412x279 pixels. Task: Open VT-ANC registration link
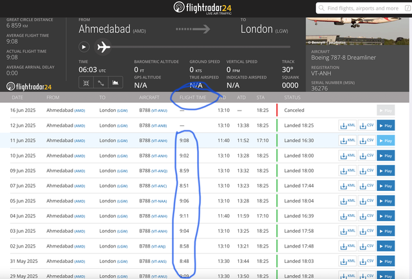pos(159,186)
